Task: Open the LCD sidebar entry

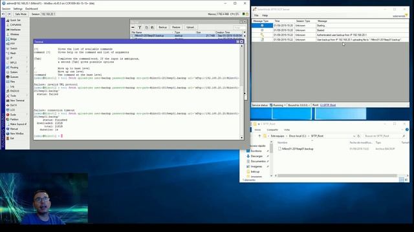Action: pos(12,110)
